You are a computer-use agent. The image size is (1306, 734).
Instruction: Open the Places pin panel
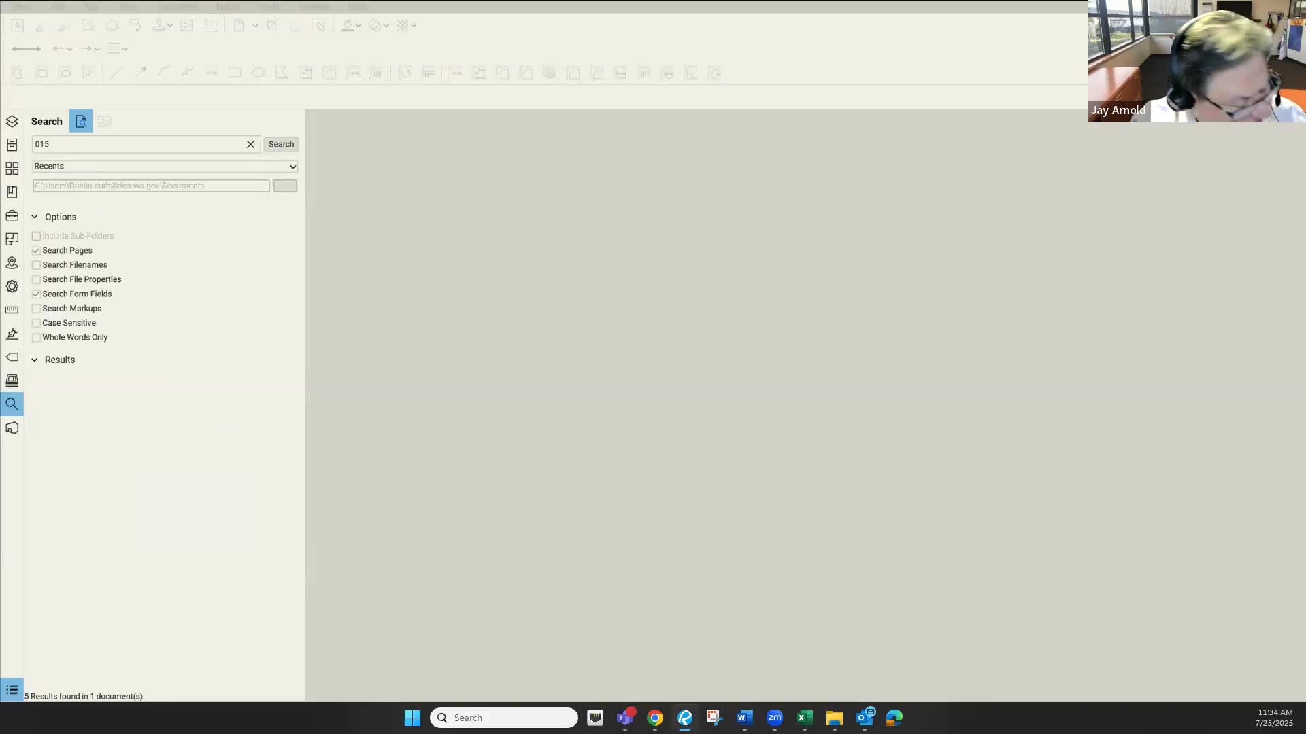[x=12, y=263]
